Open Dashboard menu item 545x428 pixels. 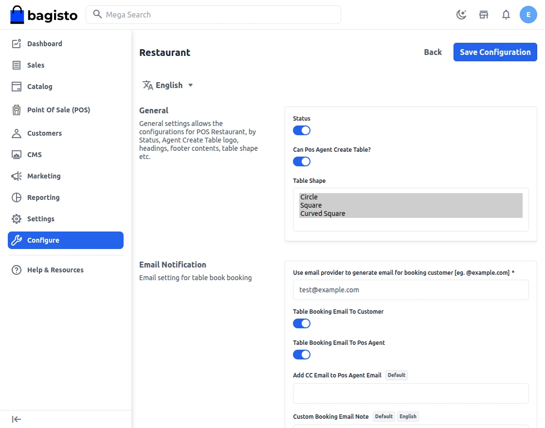[65, 43]
